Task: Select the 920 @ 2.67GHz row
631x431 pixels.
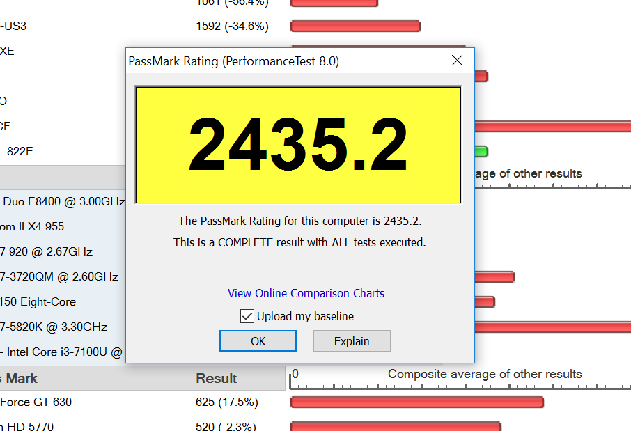Action: (63, 252)
